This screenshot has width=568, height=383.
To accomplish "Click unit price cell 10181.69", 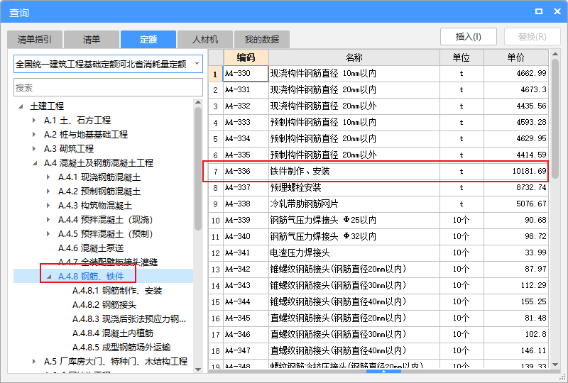I will point(516,171).
